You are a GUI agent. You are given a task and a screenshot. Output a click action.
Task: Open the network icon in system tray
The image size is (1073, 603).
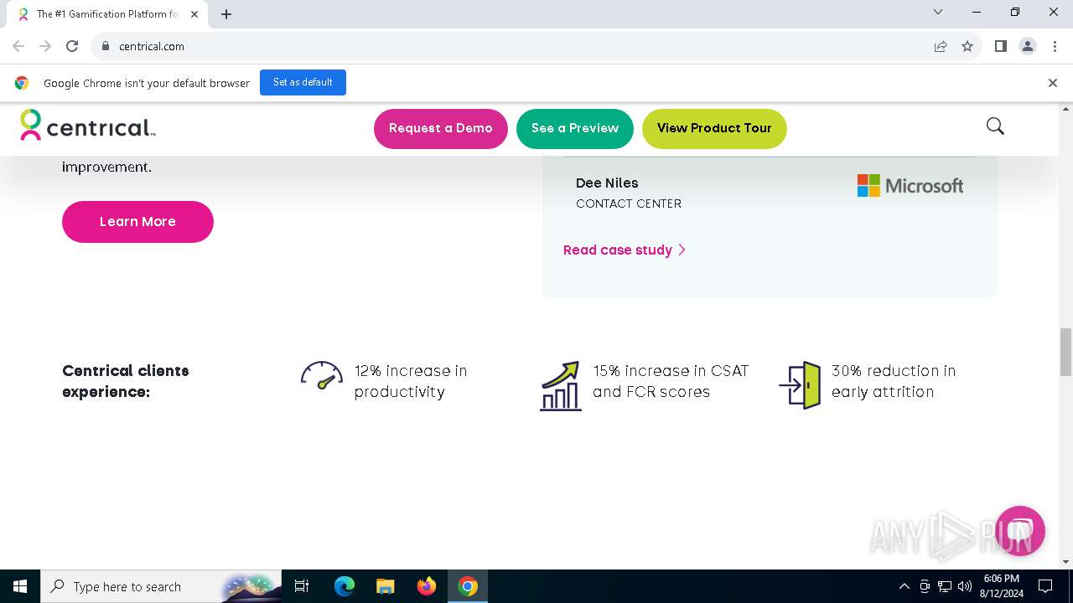(x=945, y=586)
